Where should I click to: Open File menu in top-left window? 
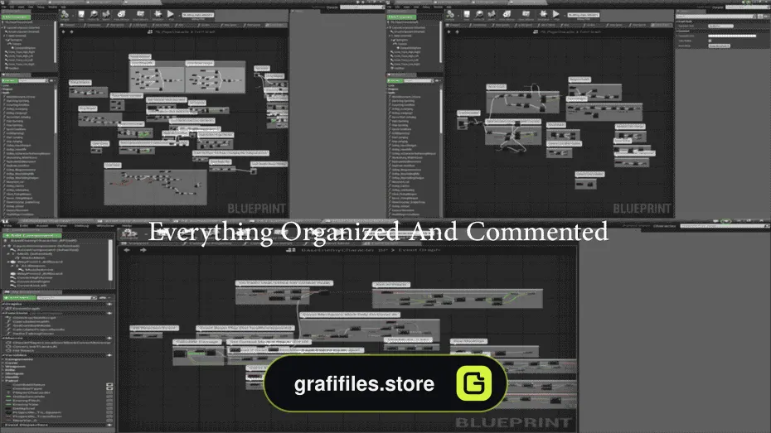4,7
